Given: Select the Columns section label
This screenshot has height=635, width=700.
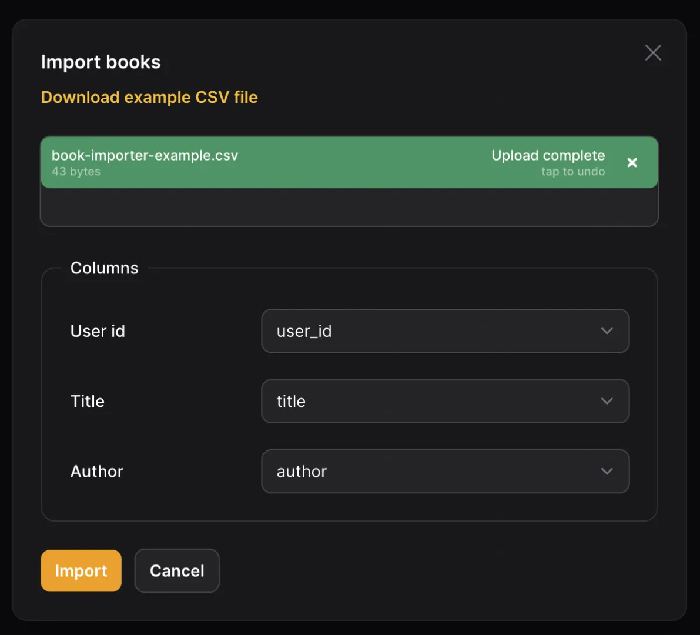Looking at the screenshot, I should tap(104, 268).
